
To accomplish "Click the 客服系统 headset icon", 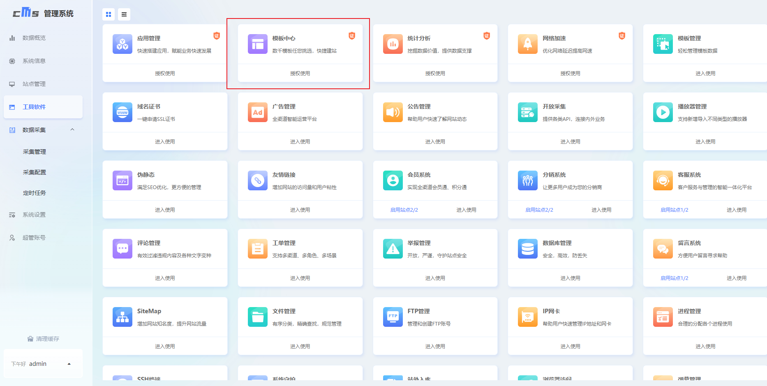I will click(x=663, y=180).
